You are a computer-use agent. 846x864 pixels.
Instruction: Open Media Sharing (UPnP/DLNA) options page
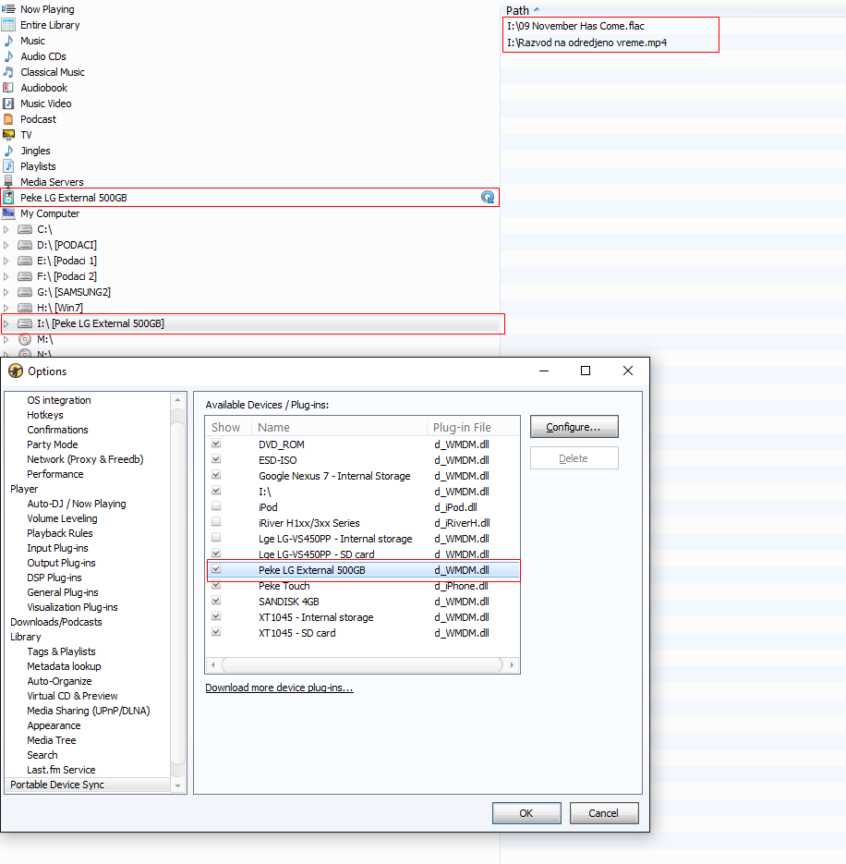coord(88,711)
